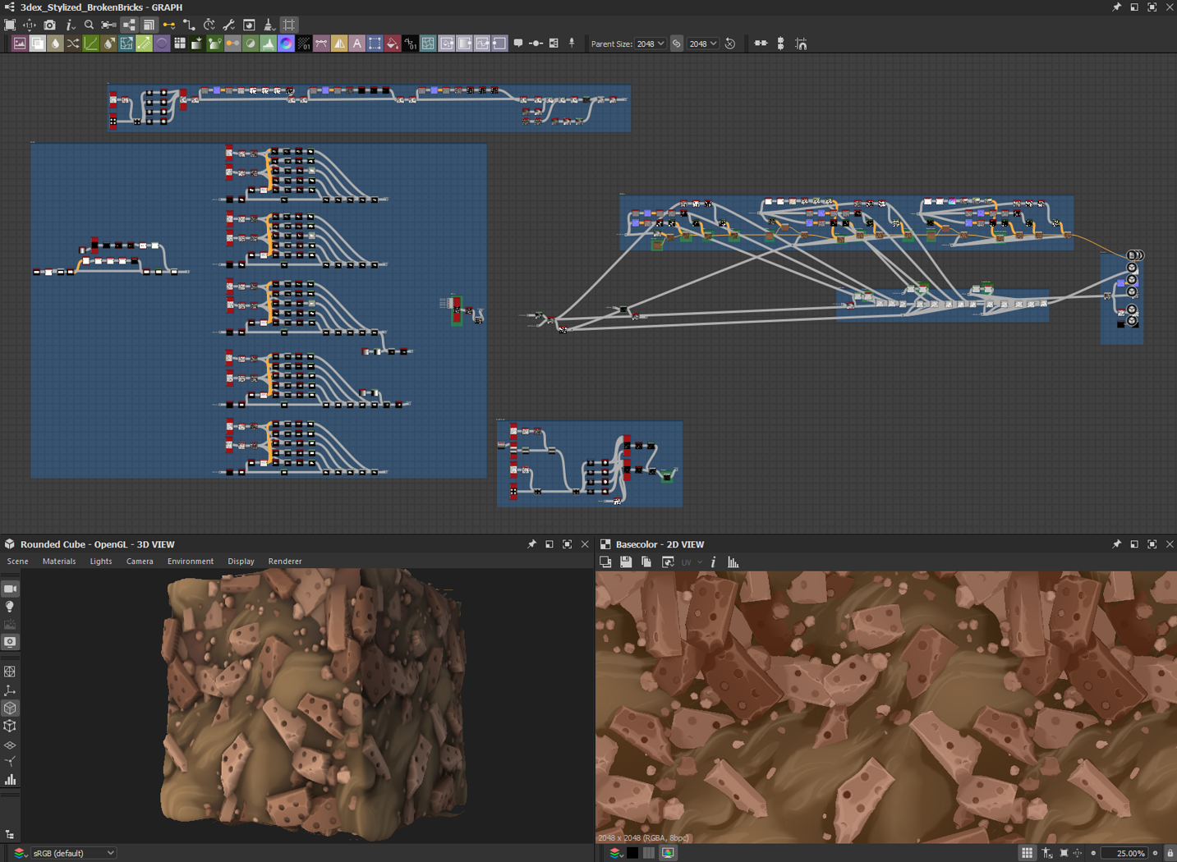
Task: Open the Parent Size width dropdown
Action: 651,44
